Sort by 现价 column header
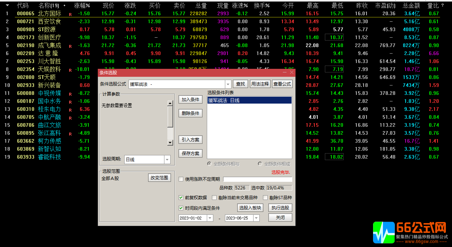The height and width of the screenshot is (247, 452). 108,5
